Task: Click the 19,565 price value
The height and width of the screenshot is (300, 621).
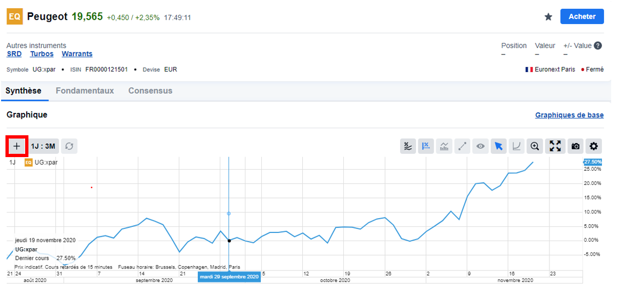Action: 87,16
